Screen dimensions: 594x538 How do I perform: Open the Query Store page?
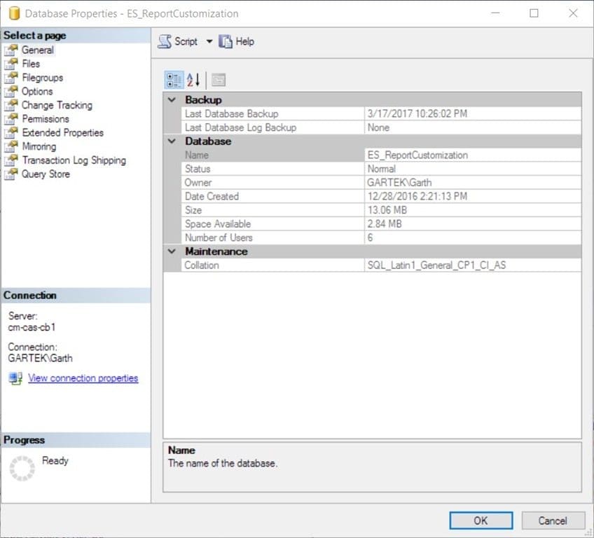[x=46, y=174]
